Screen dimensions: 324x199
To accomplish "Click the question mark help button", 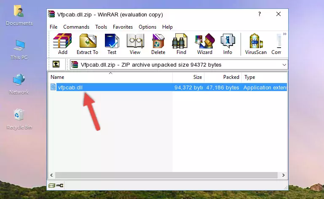I will (259, 14).
